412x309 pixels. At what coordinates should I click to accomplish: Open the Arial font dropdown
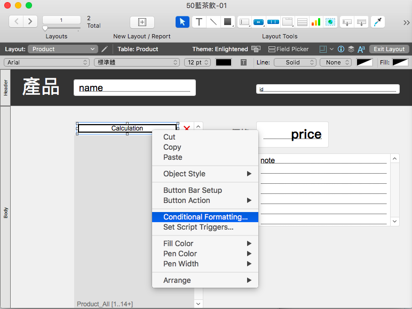(x=47, y=62)
